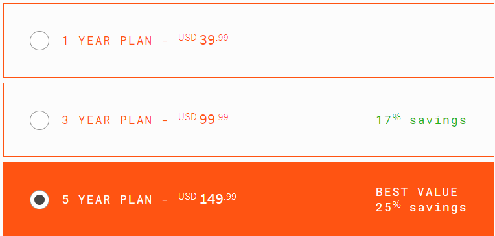Viewport: 495px width, 236px height.
Task: Click the USD label beside 149.99
Action: pos(187,197)
